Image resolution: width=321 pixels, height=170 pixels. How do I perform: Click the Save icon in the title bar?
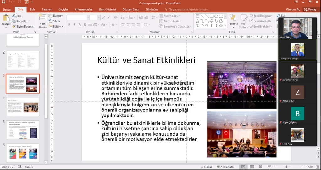[4, 3]
